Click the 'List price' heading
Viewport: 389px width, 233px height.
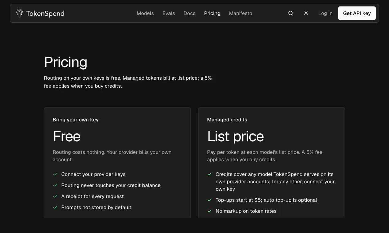pos(236,136)
